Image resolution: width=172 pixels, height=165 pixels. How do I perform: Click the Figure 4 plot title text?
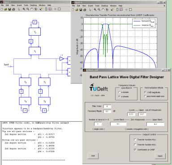pyautogui.click(x=120, y=15)
